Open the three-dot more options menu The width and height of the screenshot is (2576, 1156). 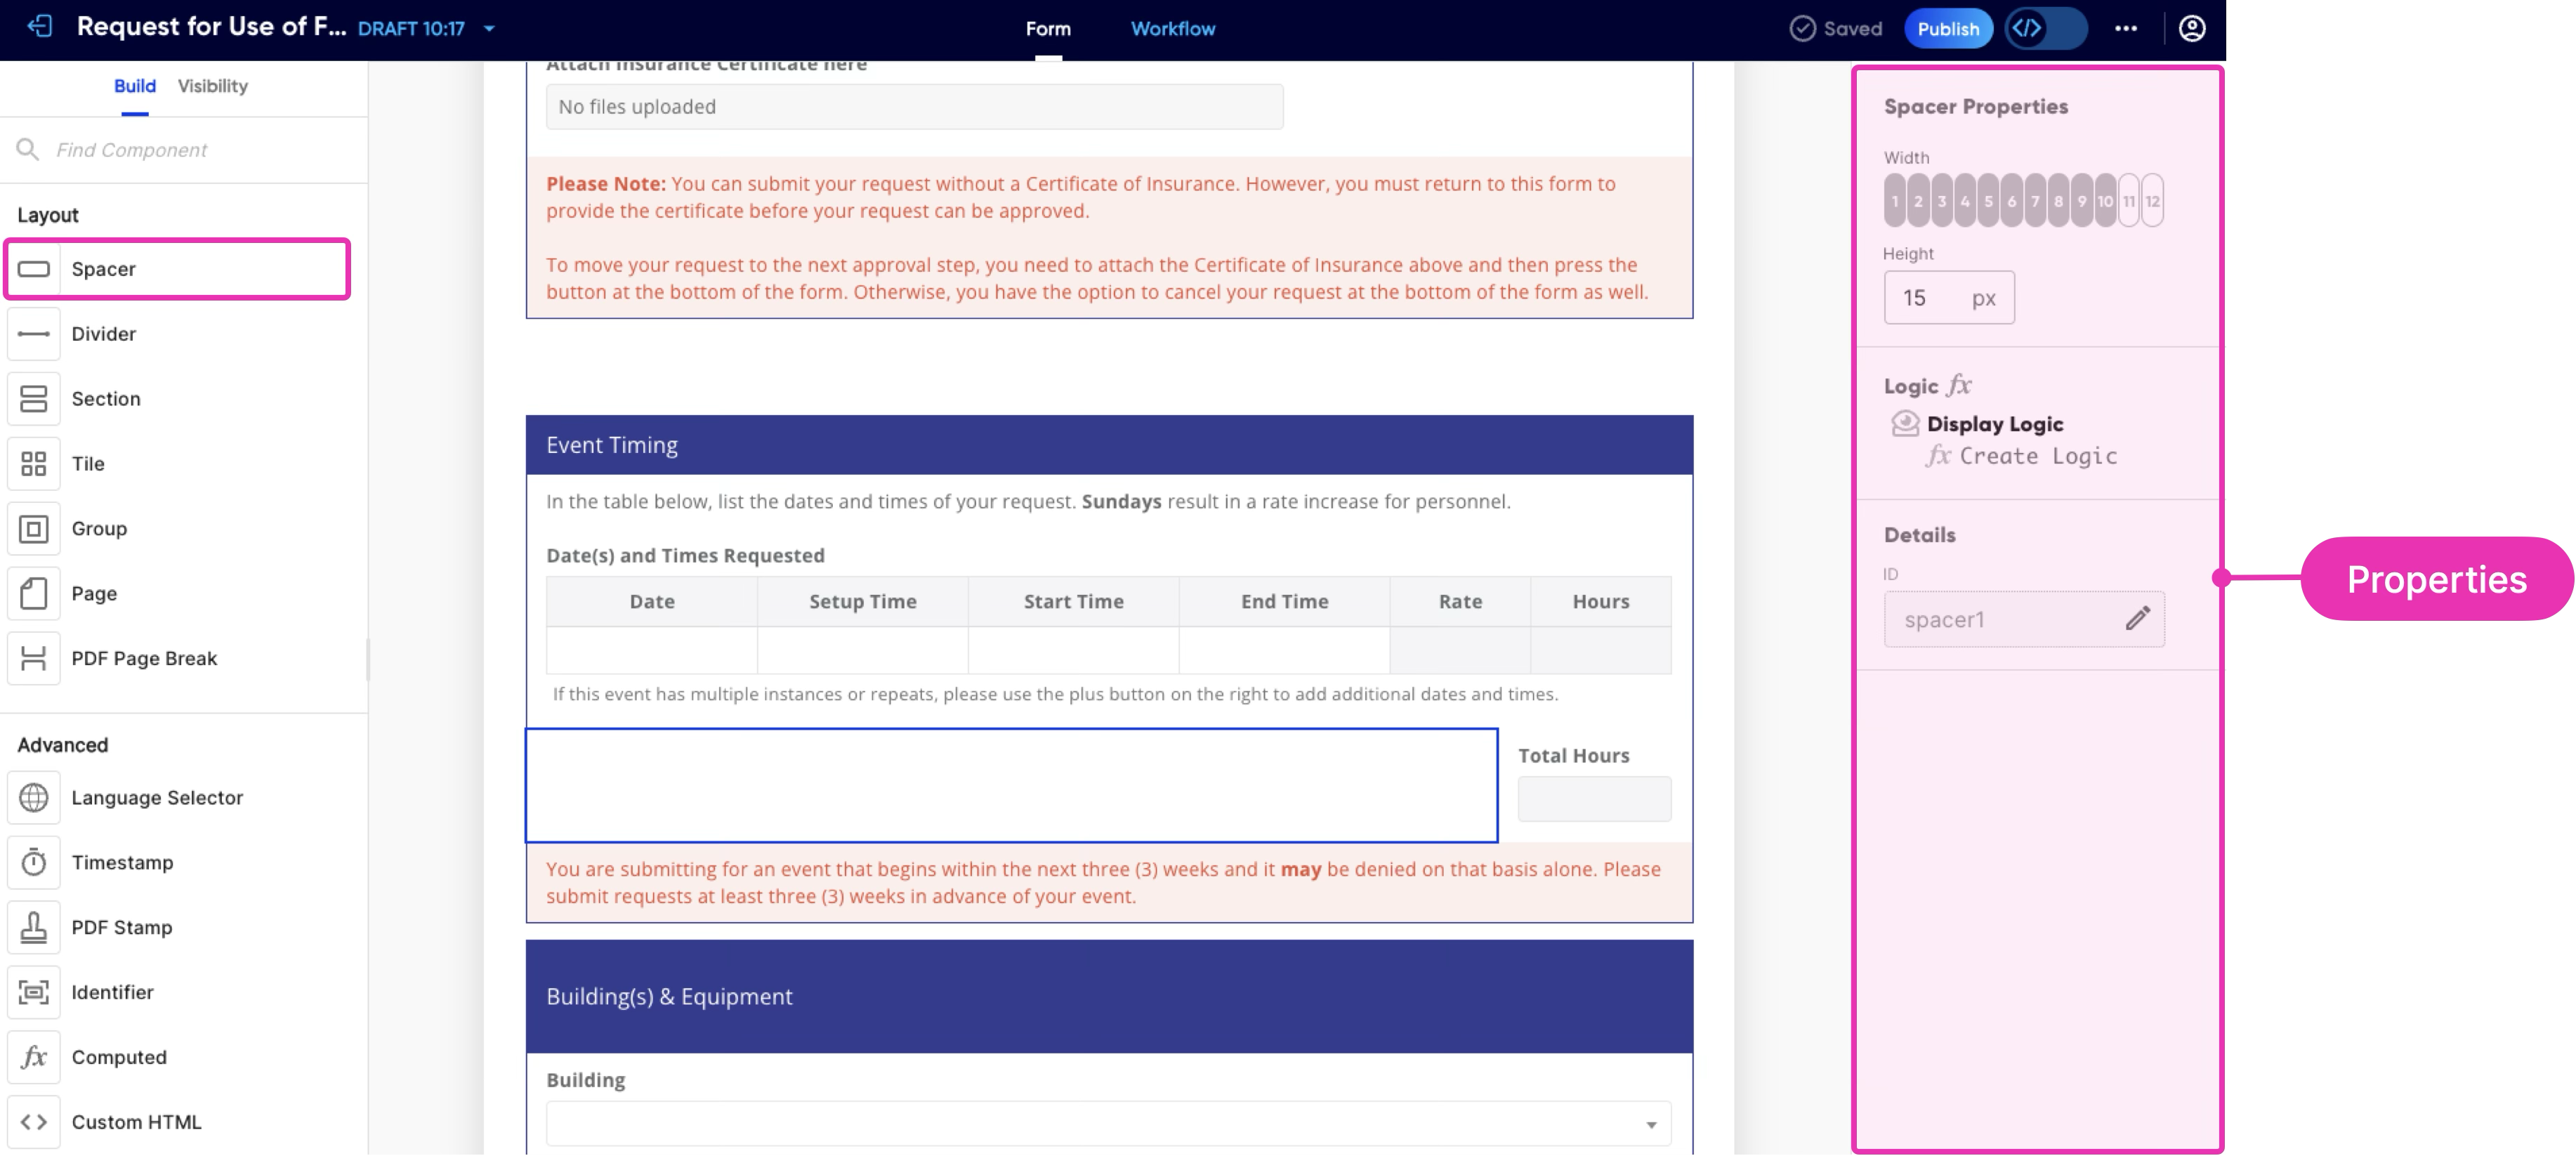[x=2126, y=28]
